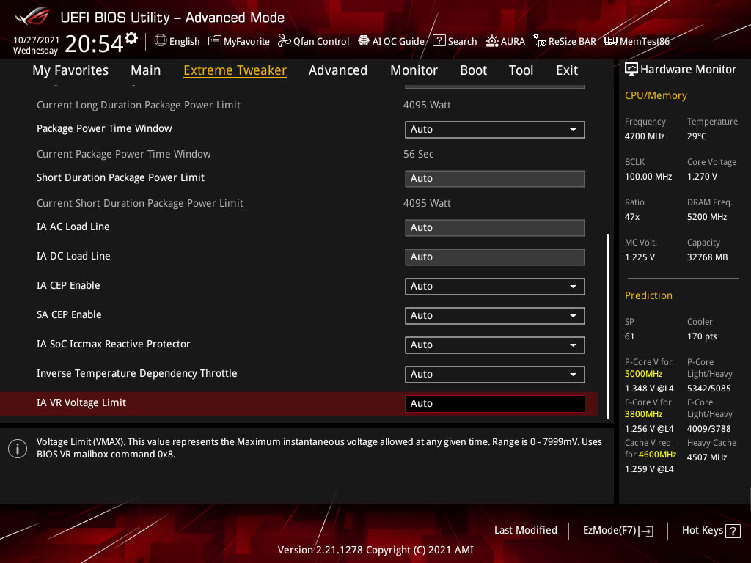Open AI OC Guide icon

coord(364,41)
